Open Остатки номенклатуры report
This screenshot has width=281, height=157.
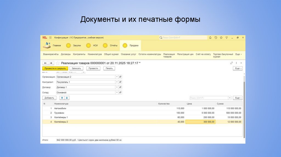click(150, 54)
